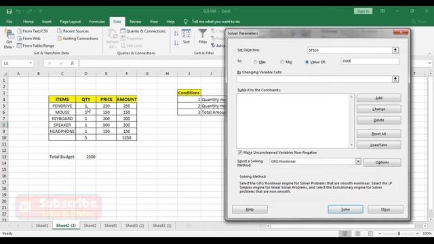The image size is (434, 244).
Task: Open the Sort dialog icon
Action: 186,34
